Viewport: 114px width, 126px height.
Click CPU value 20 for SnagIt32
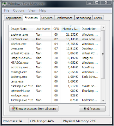point(56,58)
